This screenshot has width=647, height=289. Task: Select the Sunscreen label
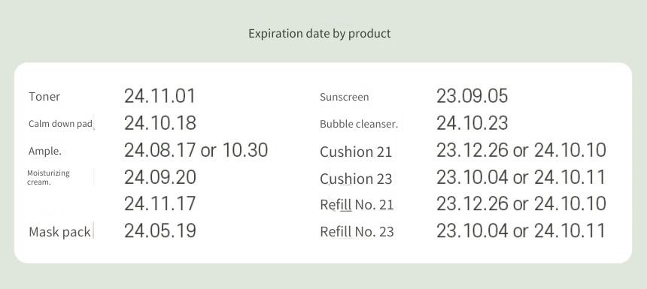click(x=344, y=98)
